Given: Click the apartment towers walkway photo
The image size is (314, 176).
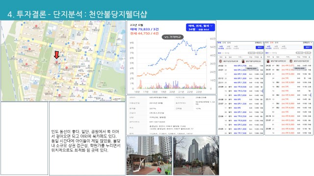Looking at the screenshot, I should click(196, 155).
